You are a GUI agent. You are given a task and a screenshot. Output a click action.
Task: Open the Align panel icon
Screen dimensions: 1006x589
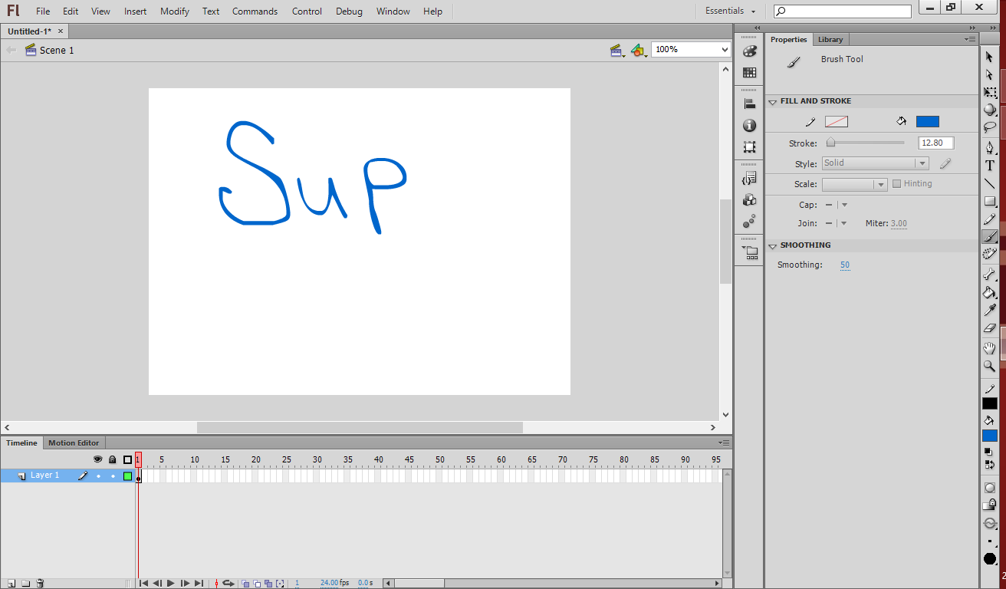tap(749, 104)
